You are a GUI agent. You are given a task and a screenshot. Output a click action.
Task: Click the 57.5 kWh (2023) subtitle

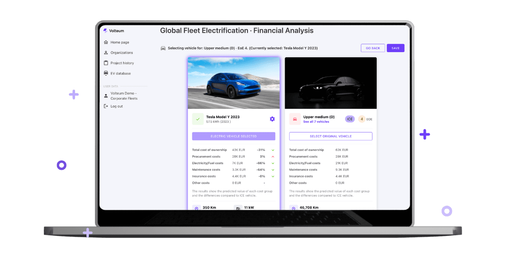[218, 122]
